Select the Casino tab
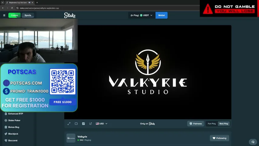Screen dimensions: 259x146 coord(14,15)
